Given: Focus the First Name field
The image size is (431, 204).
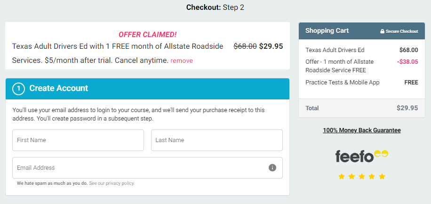Looking at the screenshot, I should tap(78, 140).
